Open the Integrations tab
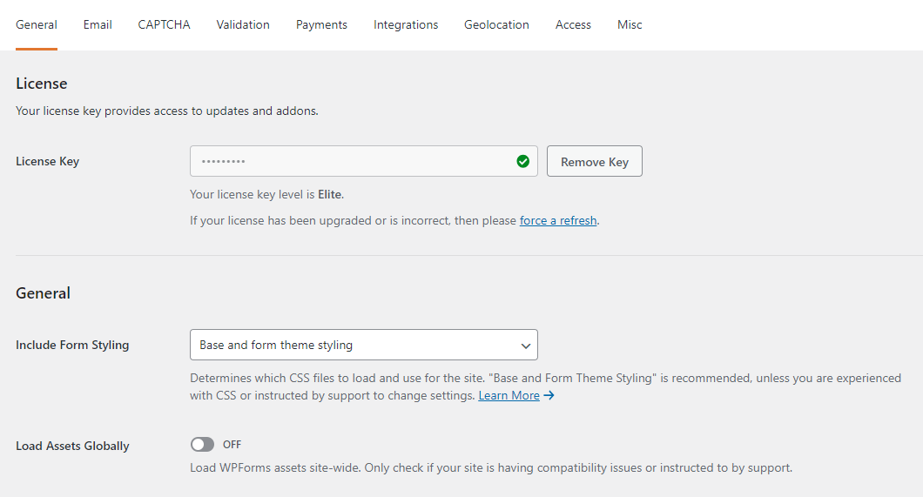 click(406, 24)
